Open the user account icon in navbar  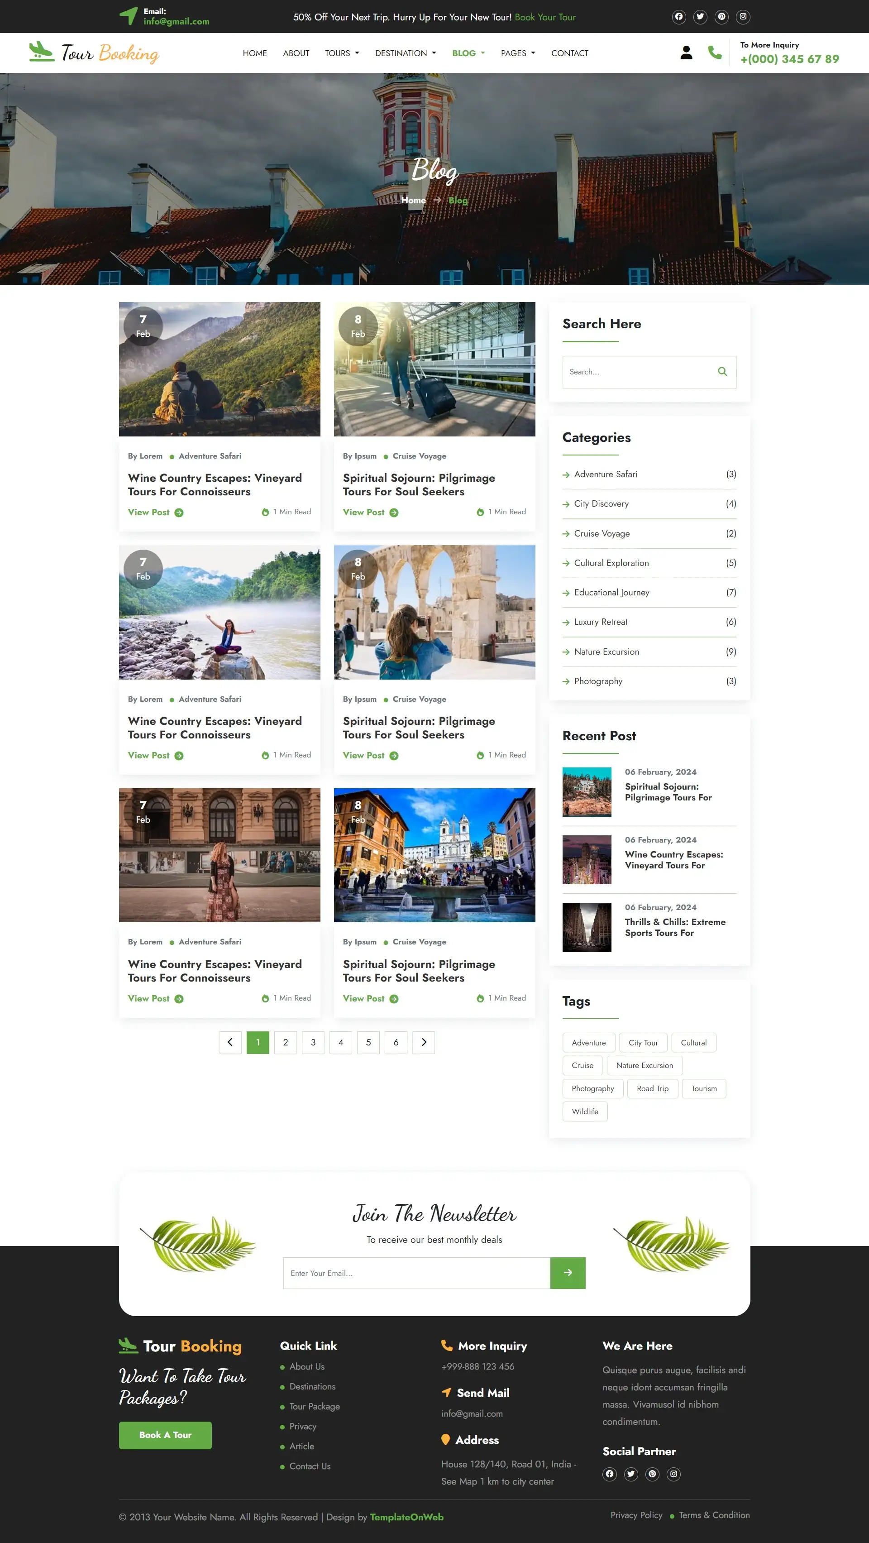tap(686, 53)
